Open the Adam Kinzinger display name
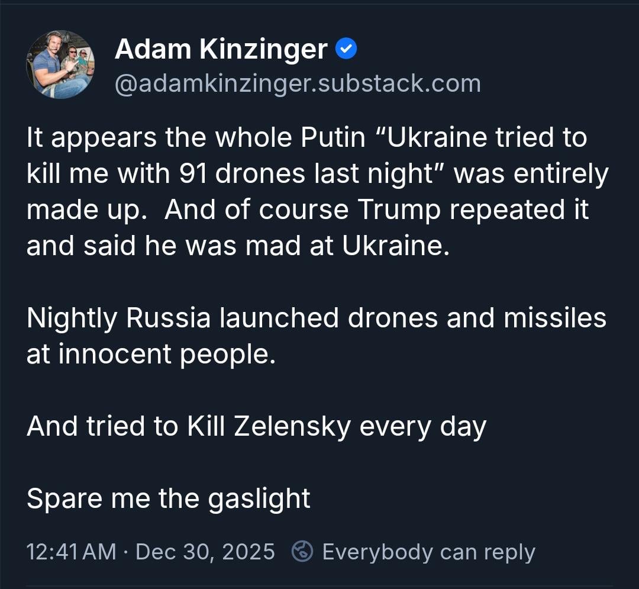 click(221, 49)
